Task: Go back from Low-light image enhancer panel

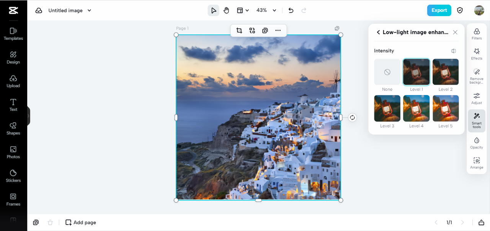Action: tap(378, 32)
